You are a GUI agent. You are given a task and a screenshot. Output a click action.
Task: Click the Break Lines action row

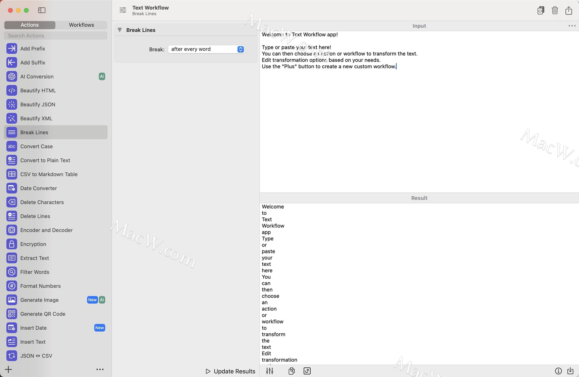(56, 132)
